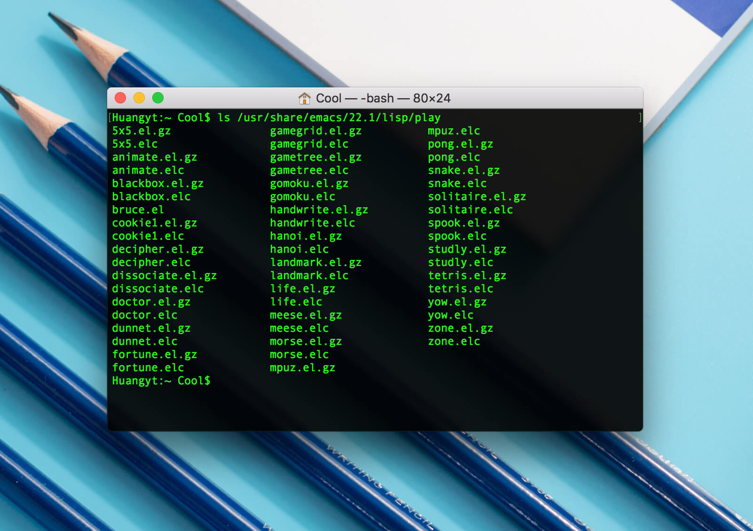Screen dimensions: 753x531
Task: Click the file name gamegrid.el.gz
Action: tap(316, 131)
